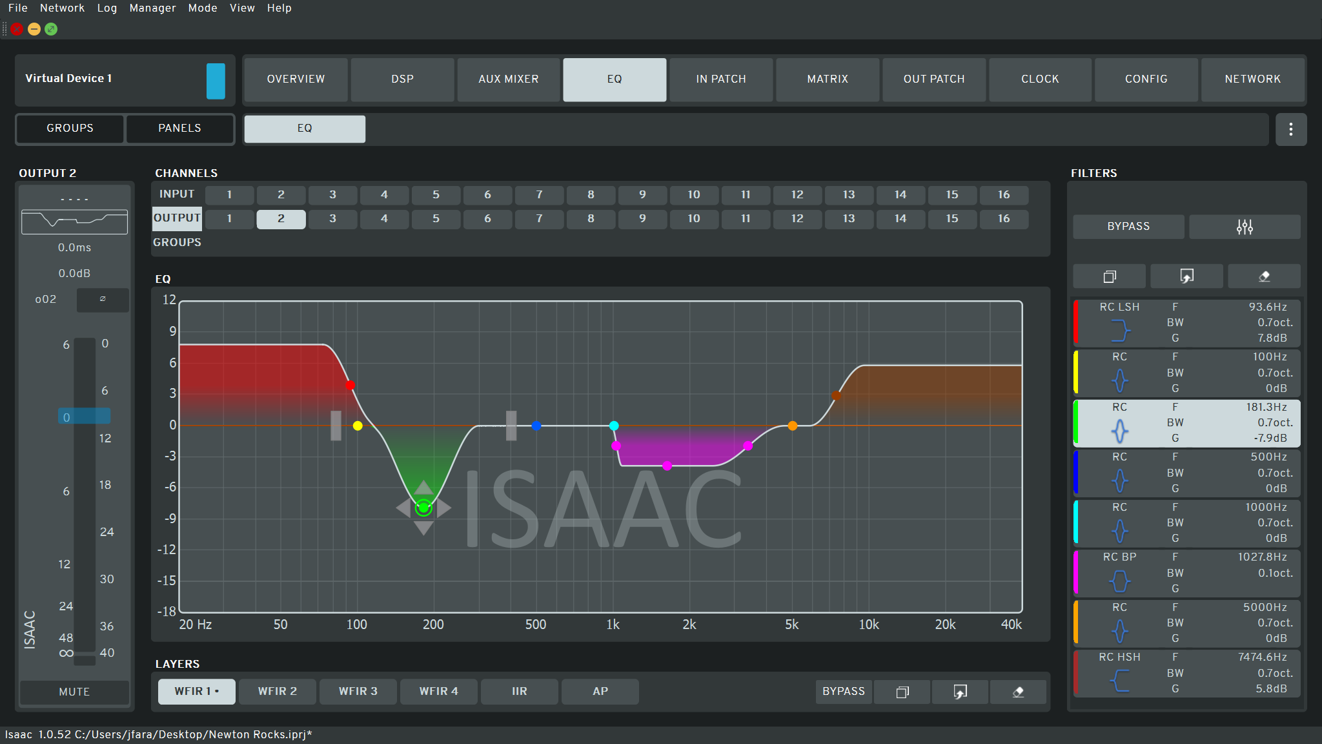The height and width of the screenshot is (744, 1322).
Task: Open the Manager menu
Action: pos(152,8)
